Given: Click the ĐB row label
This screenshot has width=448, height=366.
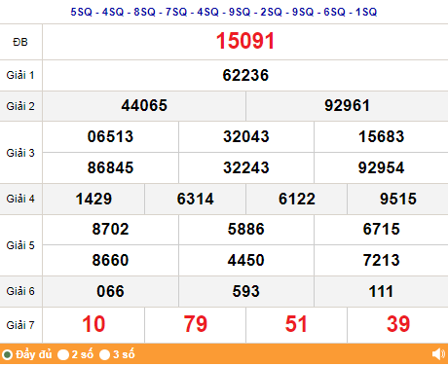Looking at the screenshot, I should point(20,42).
